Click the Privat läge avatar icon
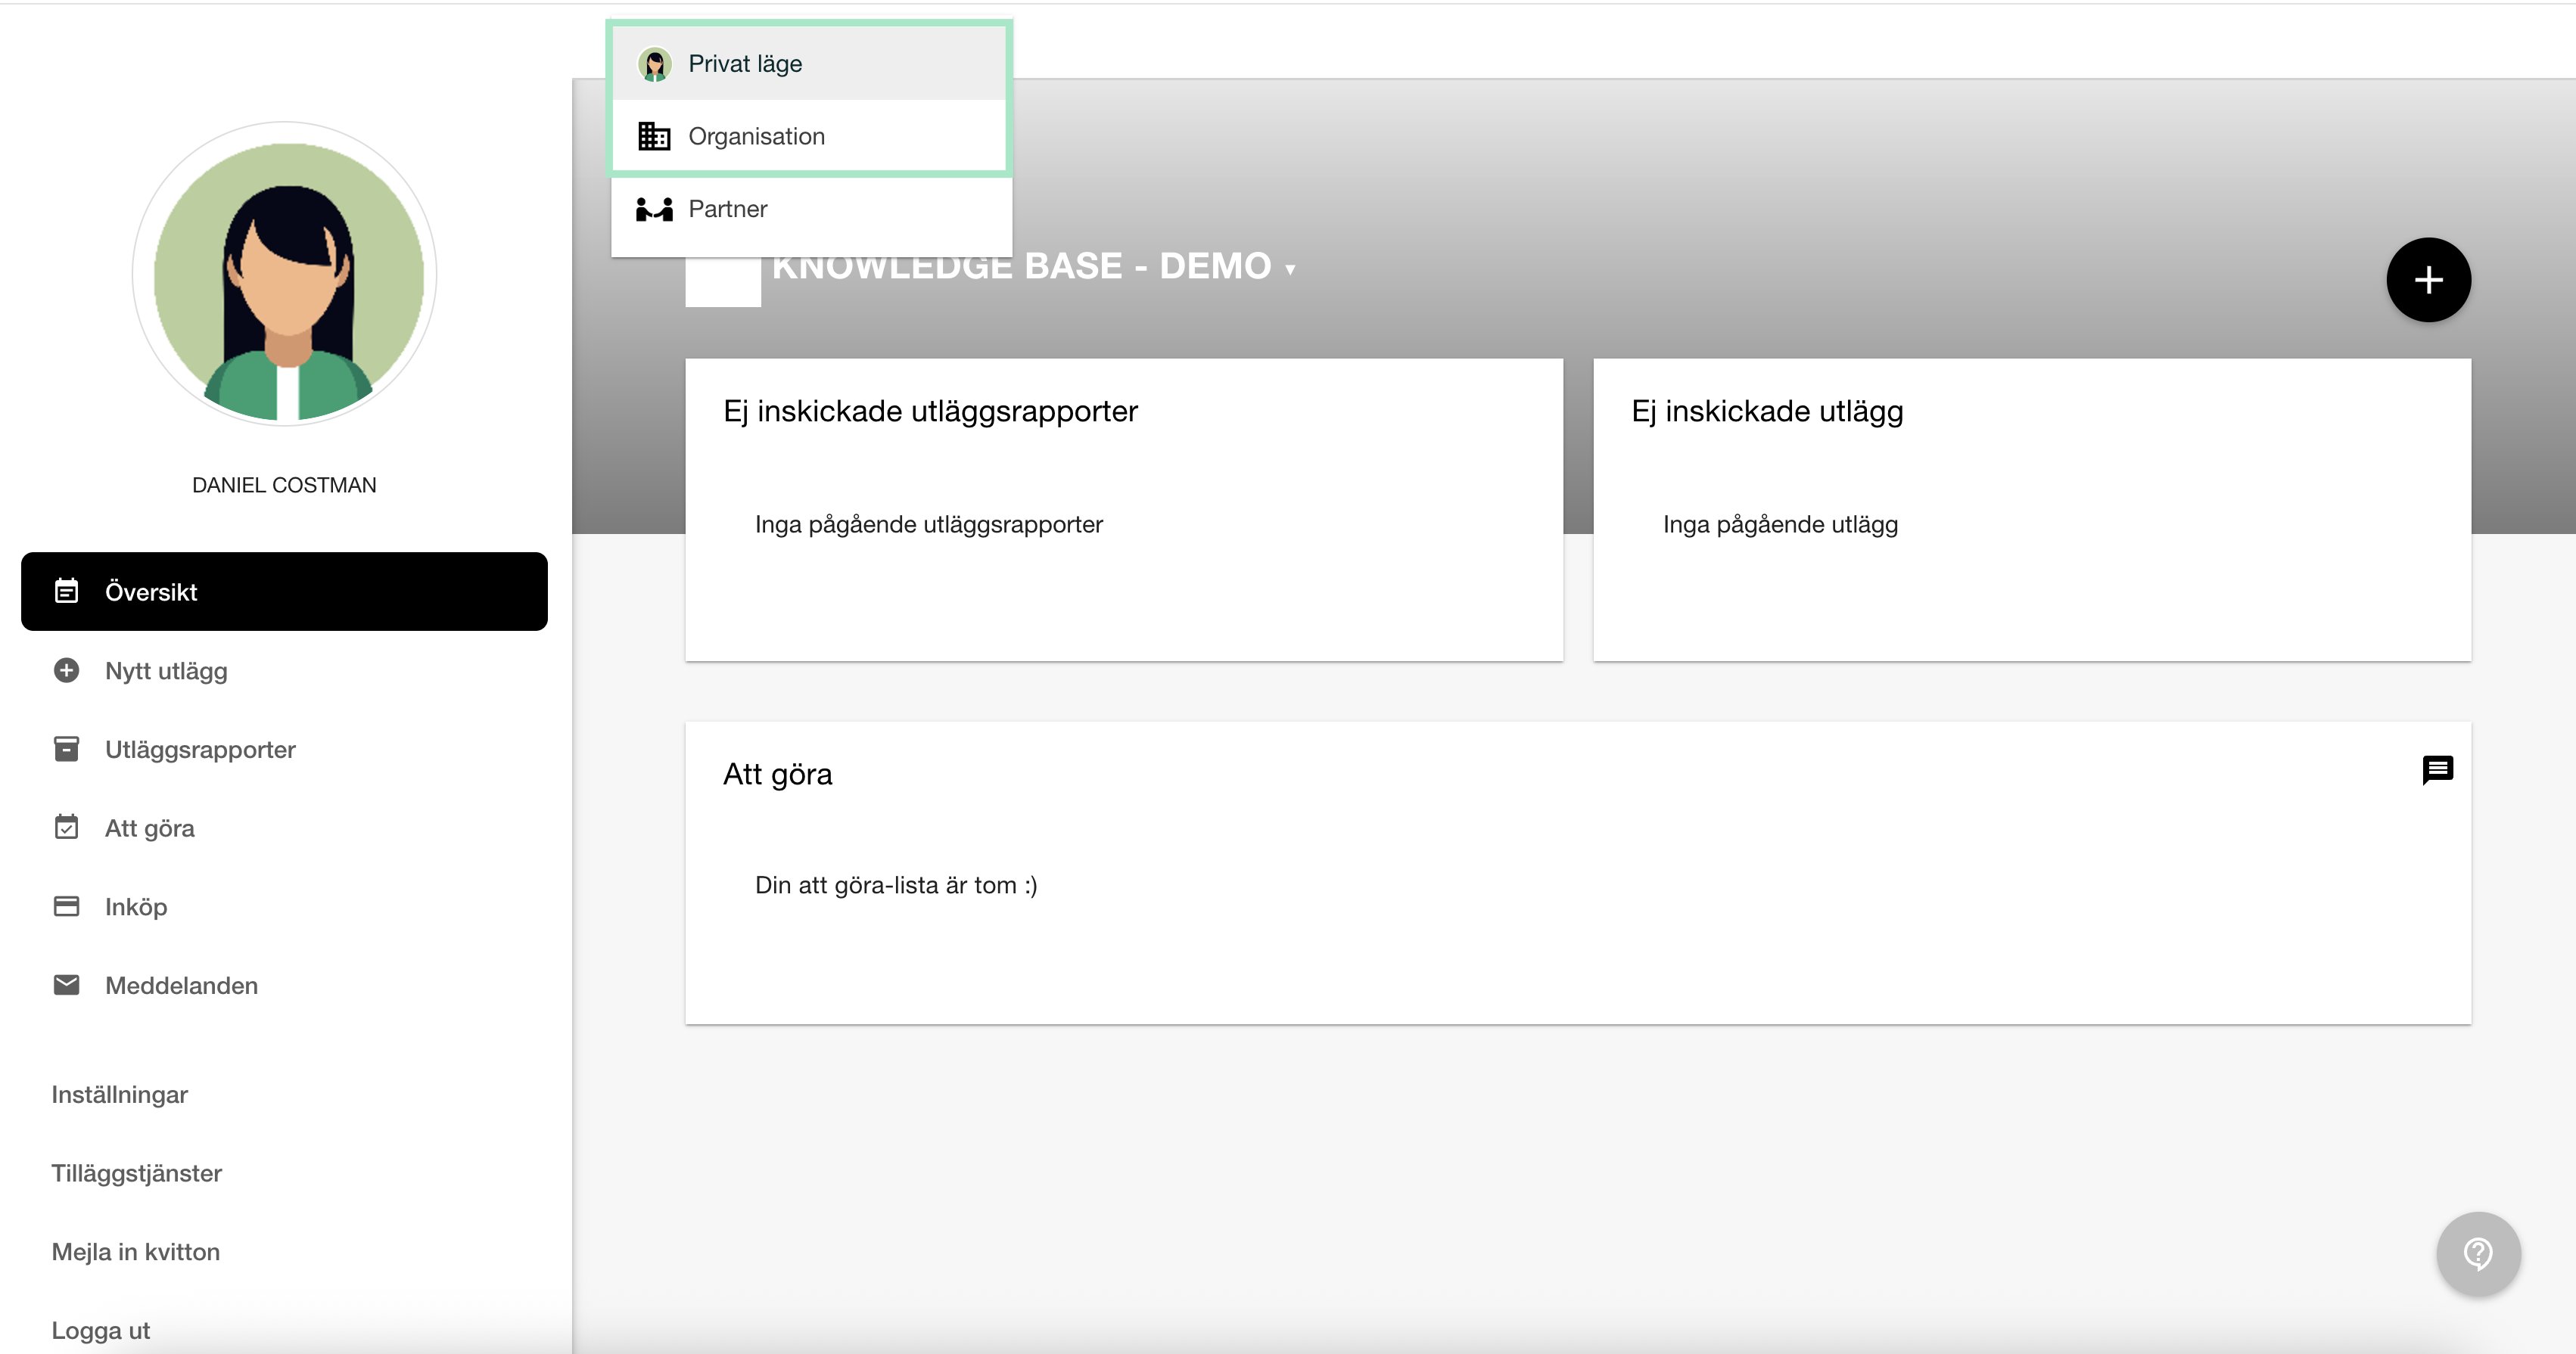Screen dimensions: 2576x1354 click(x=655, y=65)
